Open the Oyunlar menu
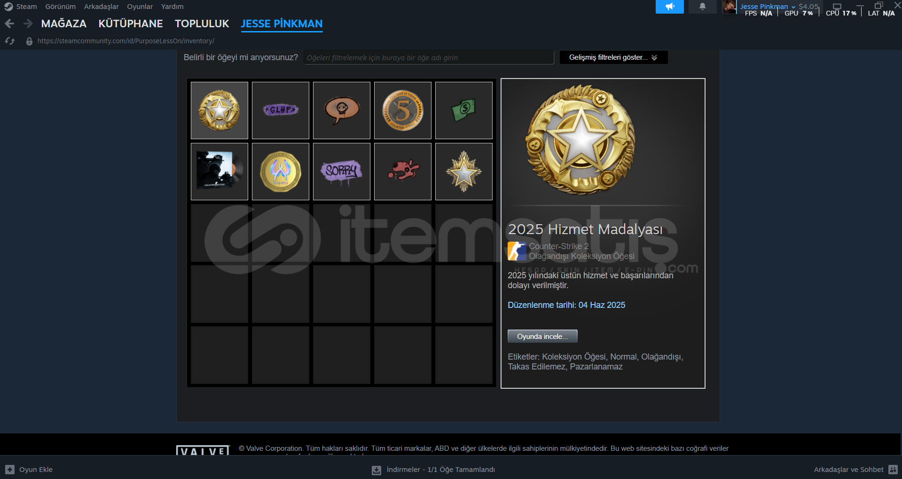The image size is (902, 479). [x=140, y=7]
